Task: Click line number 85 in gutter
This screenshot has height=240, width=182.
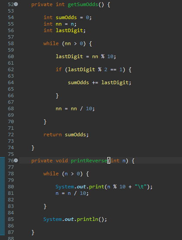Action: tap(11, 219)
